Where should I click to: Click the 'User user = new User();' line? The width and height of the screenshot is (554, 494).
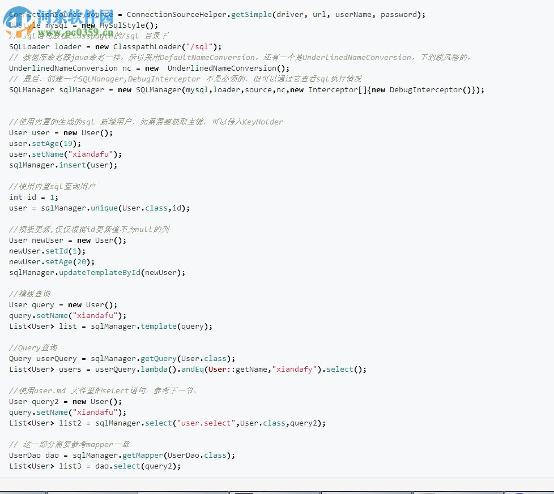click(x=61, y=133)
